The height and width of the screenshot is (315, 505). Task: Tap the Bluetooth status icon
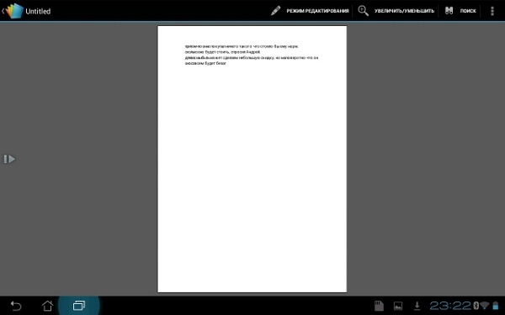[x=476, y=306]
